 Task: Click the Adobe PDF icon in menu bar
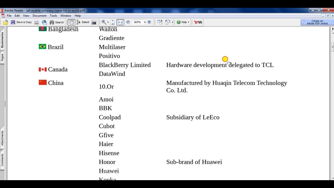click(x=3, y=16)
